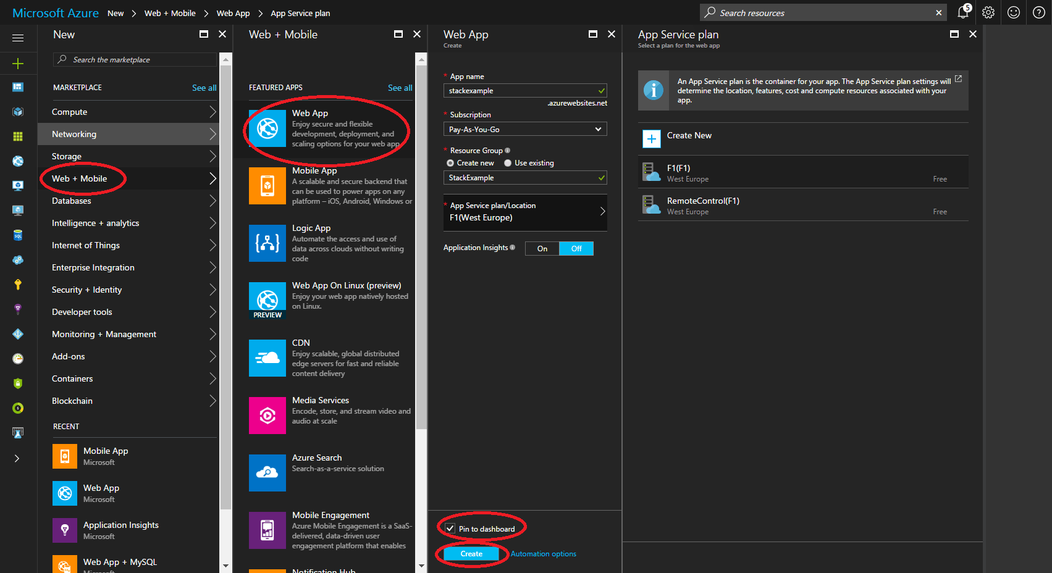Expand Internet of Things category
1052x573 pixels.
click(128, 245)
